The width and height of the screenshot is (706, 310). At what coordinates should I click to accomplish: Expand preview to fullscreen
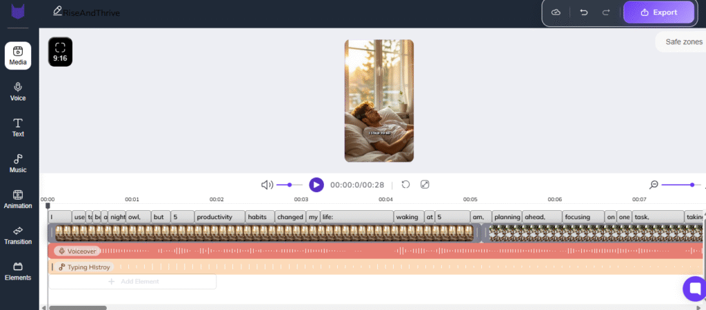tap(425, 185)
